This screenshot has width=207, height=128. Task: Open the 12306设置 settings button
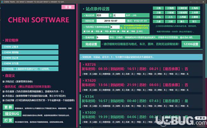tap(191, 44)
